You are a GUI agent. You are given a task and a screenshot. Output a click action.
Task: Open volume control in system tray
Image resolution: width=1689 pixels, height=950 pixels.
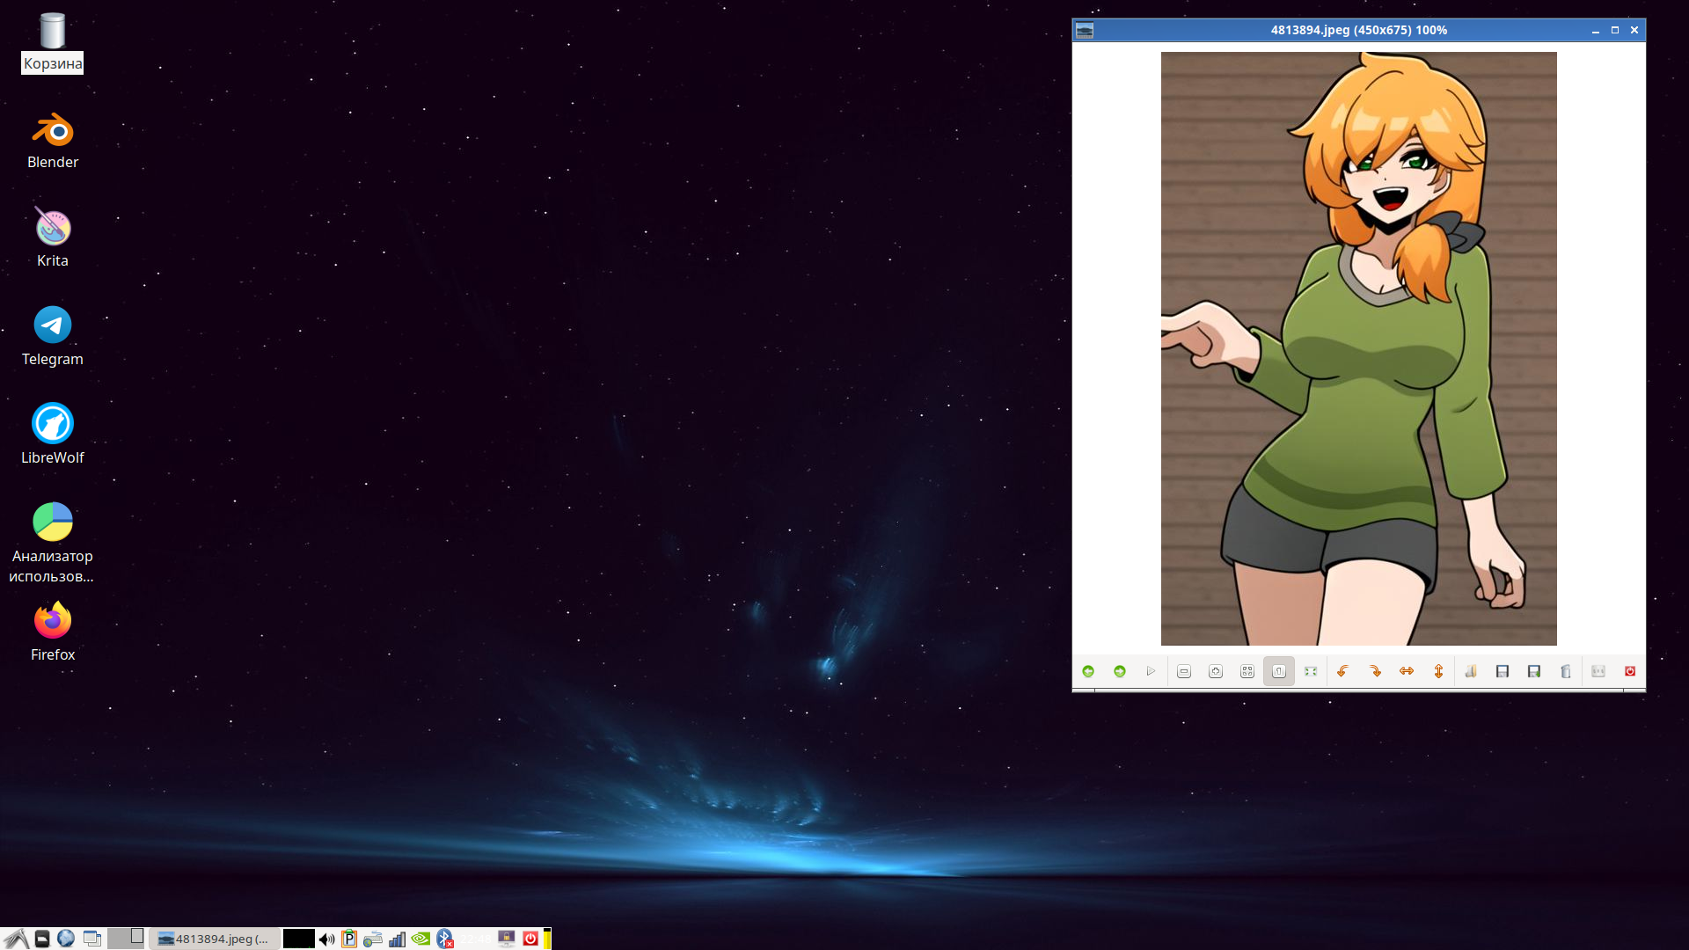pyautogui.click(x=326, y=939)
